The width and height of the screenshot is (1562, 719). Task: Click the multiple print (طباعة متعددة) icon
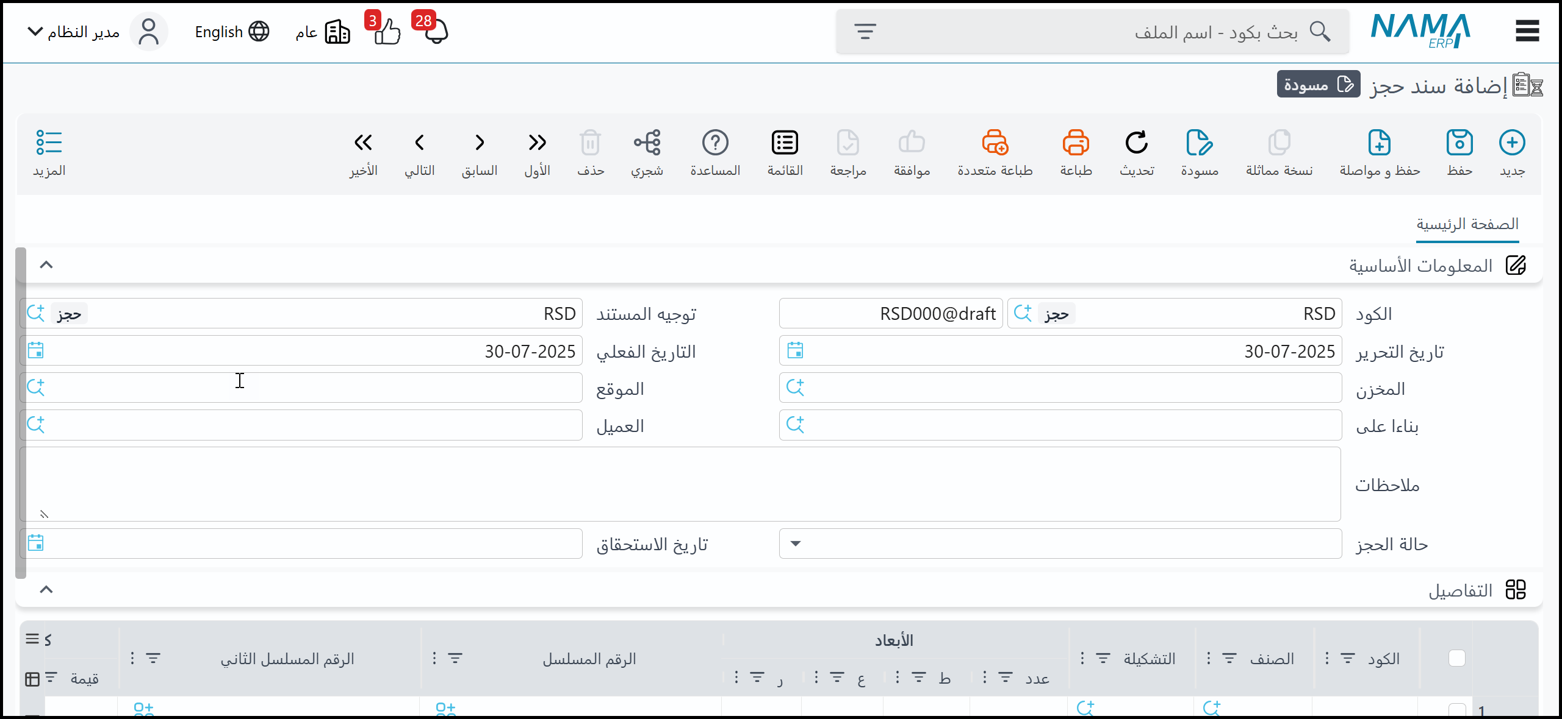point(995,143)
